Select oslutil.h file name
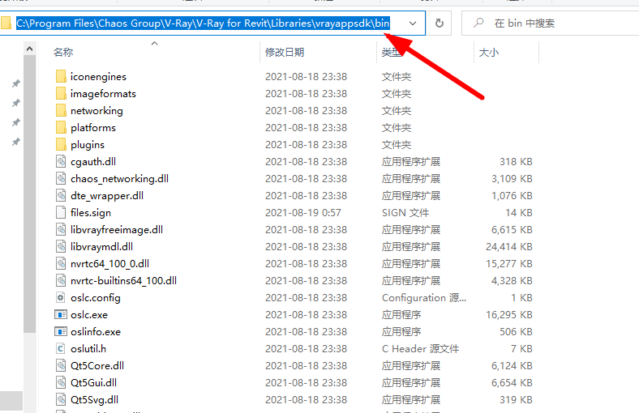The width and height of the screenshot is (639, 413). 88,349
